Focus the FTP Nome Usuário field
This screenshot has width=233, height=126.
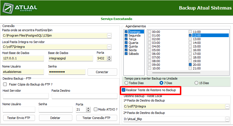click(19, 110)
